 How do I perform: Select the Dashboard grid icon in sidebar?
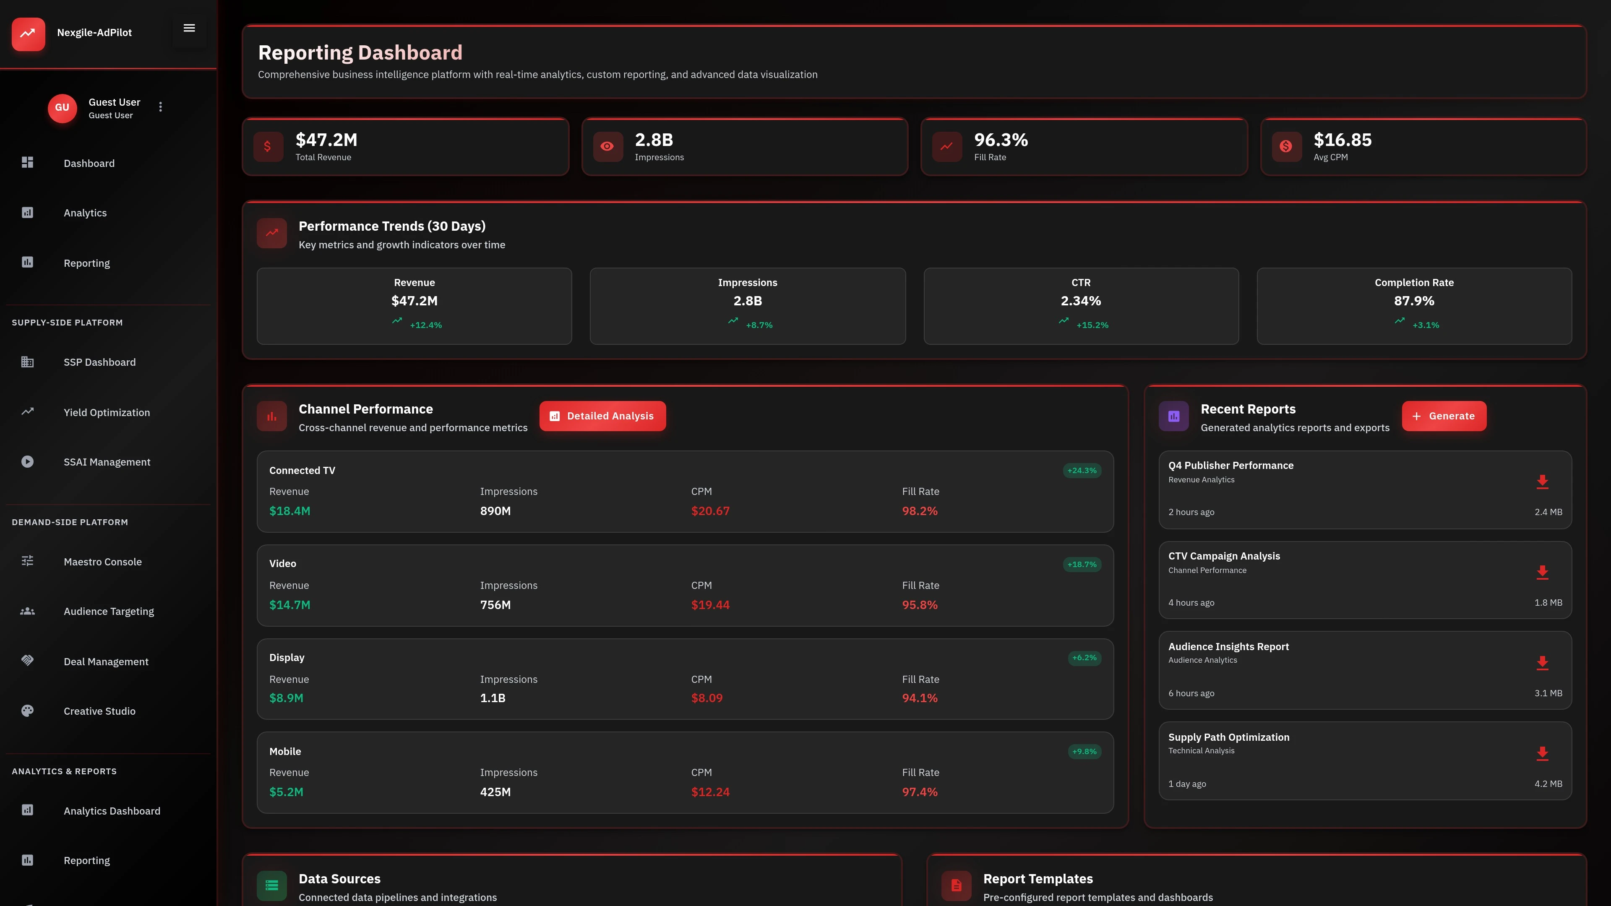(28, 163)
